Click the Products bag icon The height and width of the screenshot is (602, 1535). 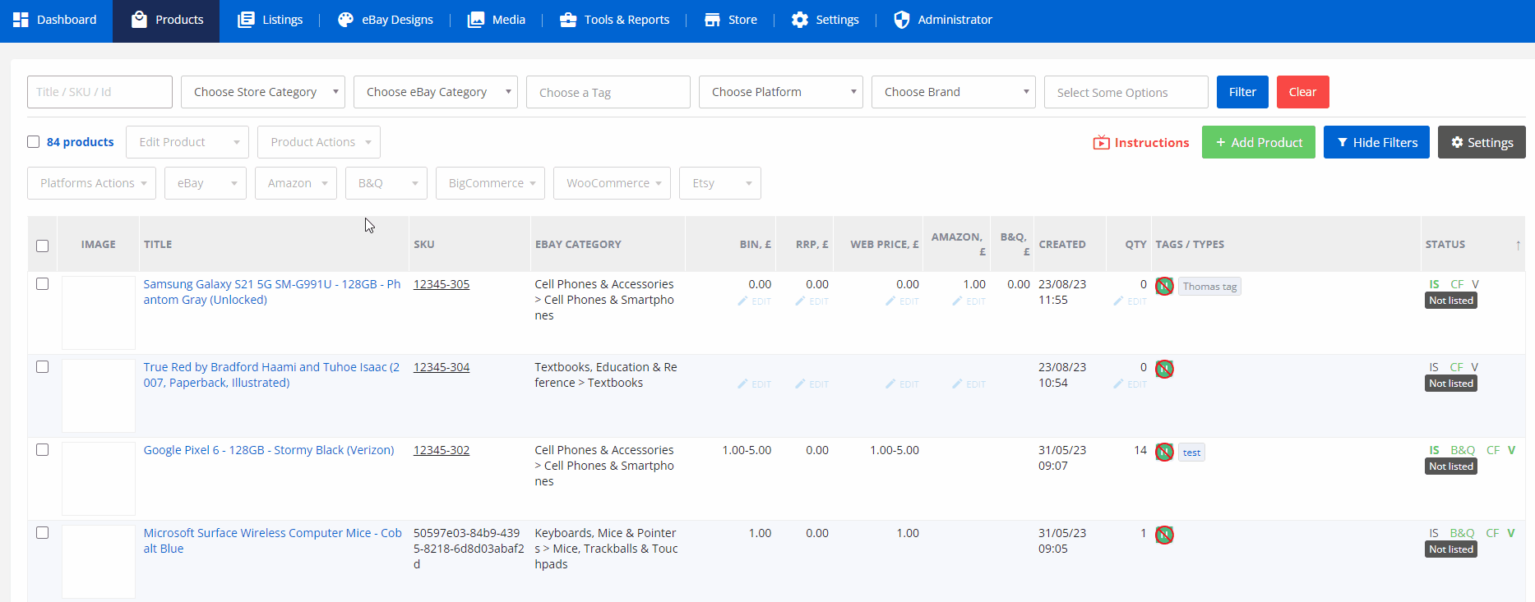click(140, 20)
